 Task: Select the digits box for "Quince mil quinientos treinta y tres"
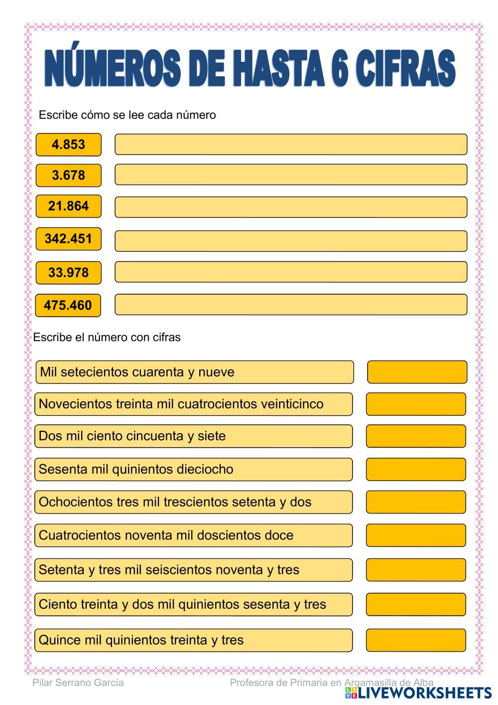pos(416,640)
